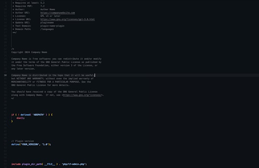Screen dimensions: 259x168
Task: Click the "__FILE__" constant
Action: pyautogui.click(x=50, y=164)
